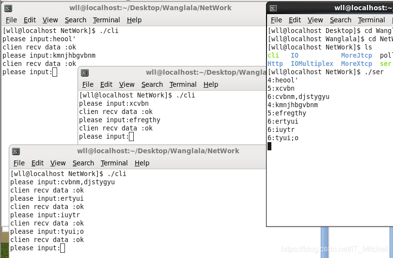Image resolution: width=393 pixels, height=258 pixels.
Task: Open Edit menu in top-left terminal window
Action: coord(30,20)
